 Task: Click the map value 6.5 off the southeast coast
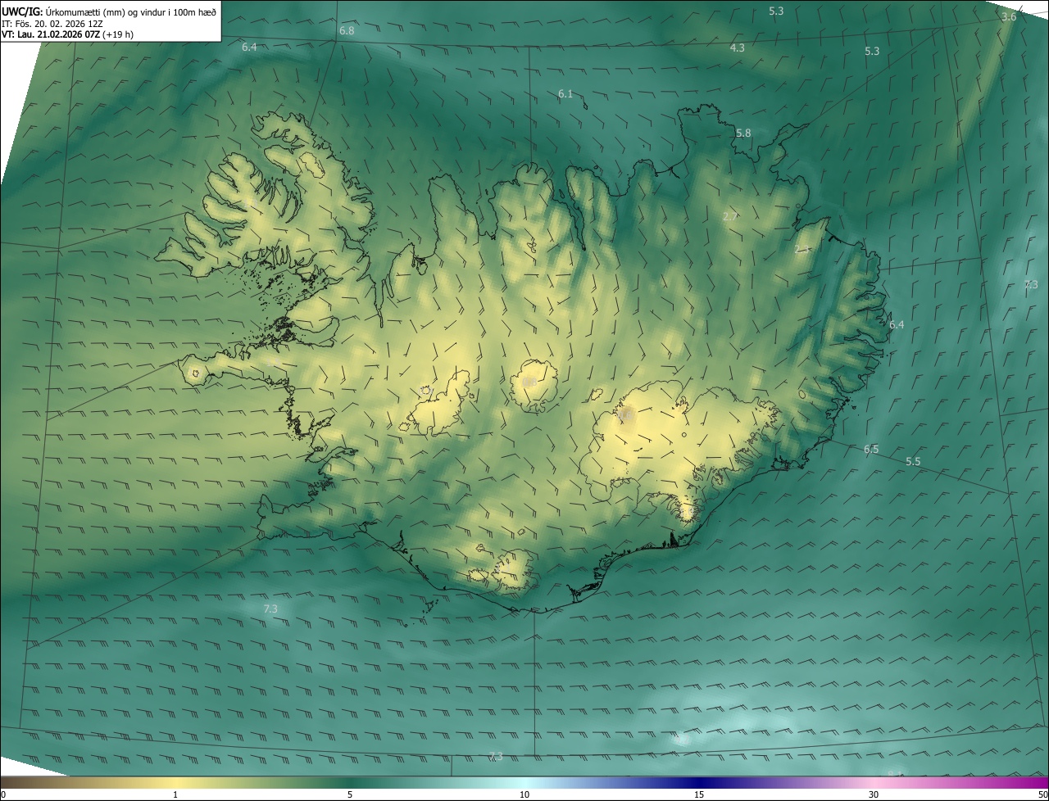[871, 449]
